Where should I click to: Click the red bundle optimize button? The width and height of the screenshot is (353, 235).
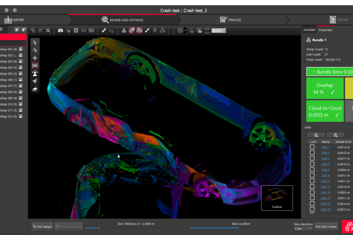(348, 226)
